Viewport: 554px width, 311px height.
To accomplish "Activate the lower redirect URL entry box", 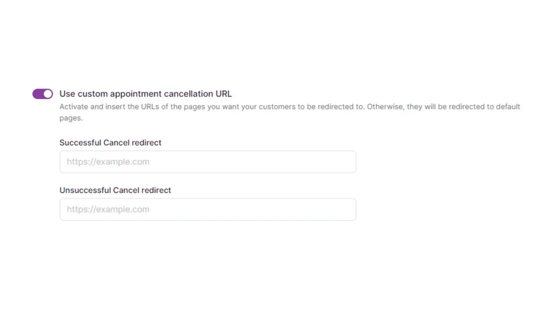I will (208, 209).
